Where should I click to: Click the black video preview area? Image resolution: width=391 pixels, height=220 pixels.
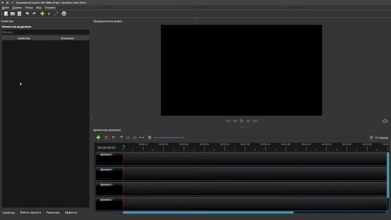pyautogui.click(x=241, y=70)
